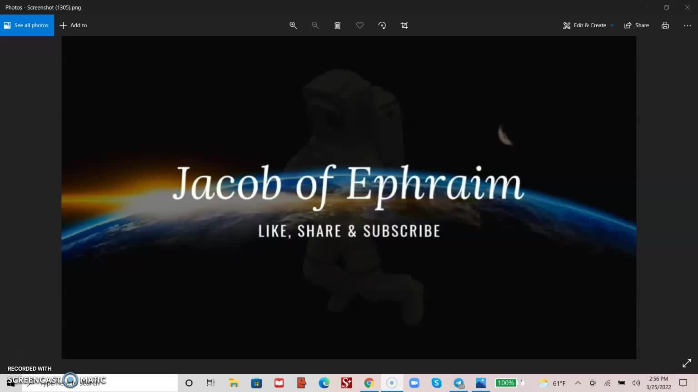This screenshot has width=698, height=392.
Task: Share the photo
Action: 637,25
